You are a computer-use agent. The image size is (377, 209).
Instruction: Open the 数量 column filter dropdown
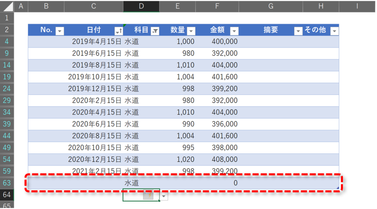click(x=191, y=31)
